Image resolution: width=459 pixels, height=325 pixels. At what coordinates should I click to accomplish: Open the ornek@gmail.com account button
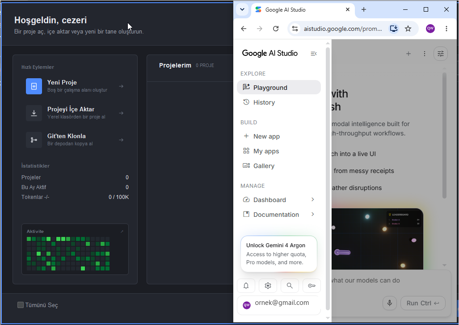[279, 305]
